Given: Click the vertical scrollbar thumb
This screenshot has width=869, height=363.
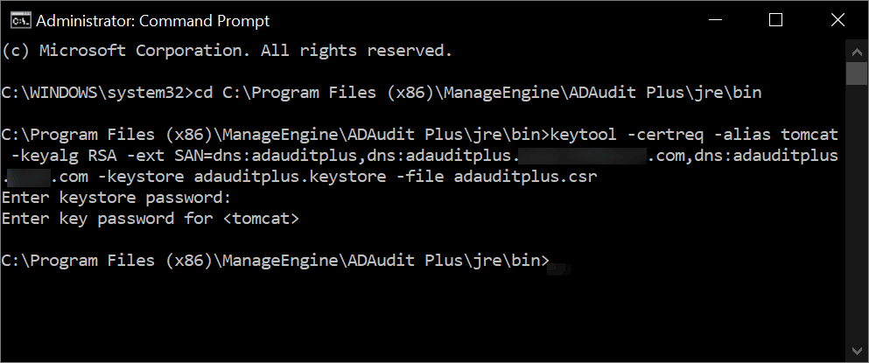Looking at the screenshot, I should coord(857,73).
